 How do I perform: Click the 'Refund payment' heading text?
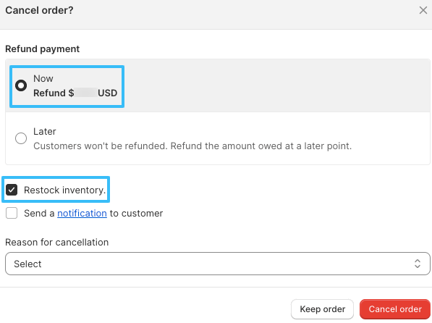(43, 49)
